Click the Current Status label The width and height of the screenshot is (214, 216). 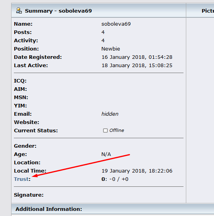(x=36, y=131)
